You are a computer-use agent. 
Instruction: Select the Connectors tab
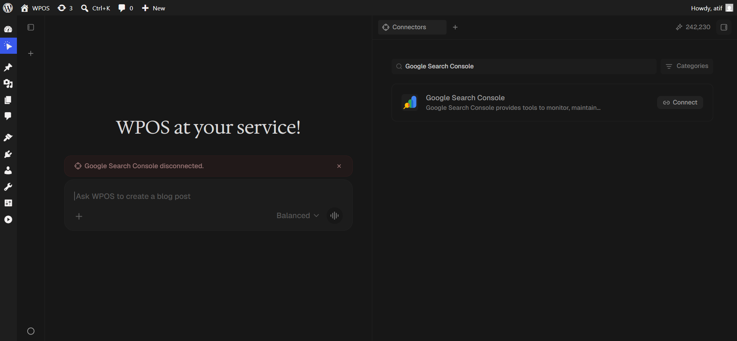pos(412,27)
